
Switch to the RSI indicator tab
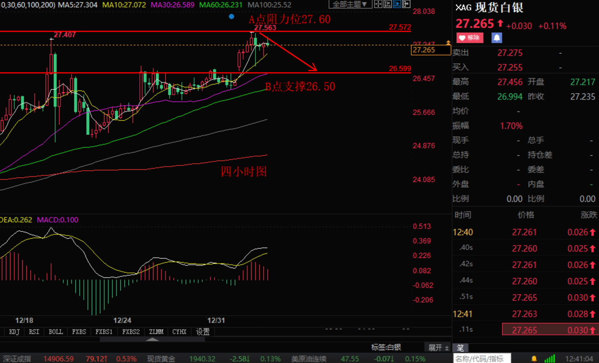pyautogui.click(x=34, y=331)
